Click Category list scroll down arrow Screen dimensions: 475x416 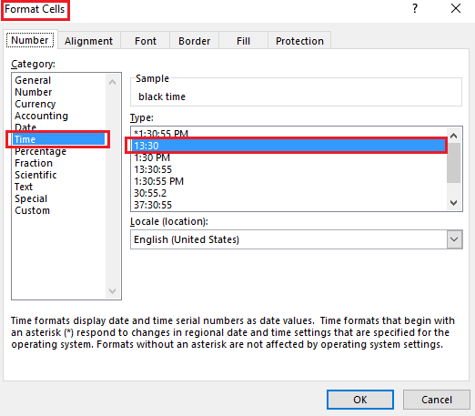point(112,291)
